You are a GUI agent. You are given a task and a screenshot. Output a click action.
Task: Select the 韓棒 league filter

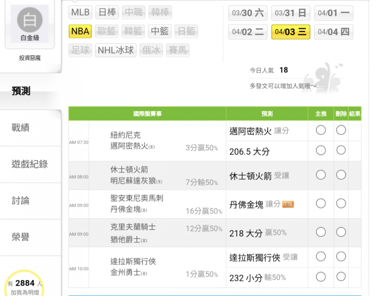pyautogui.click(x=160, y=12)
